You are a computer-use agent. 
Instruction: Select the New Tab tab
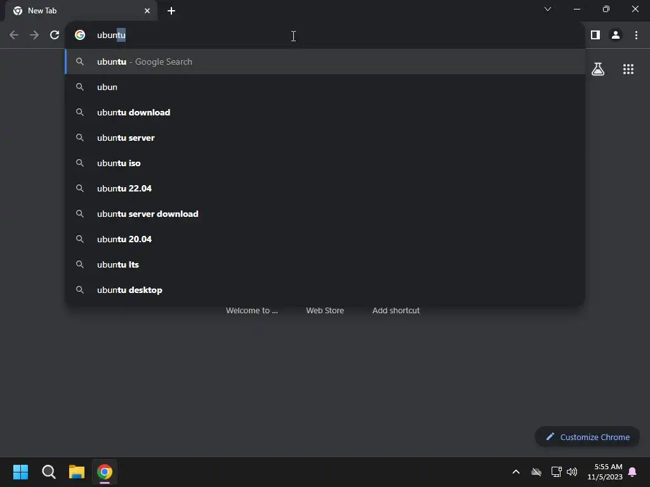pyautogui.click(x=81, y=11)
